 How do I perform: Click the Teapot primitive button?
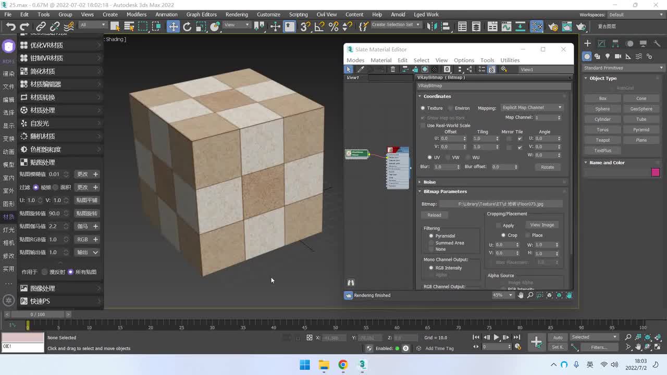[x=602, y=140]
